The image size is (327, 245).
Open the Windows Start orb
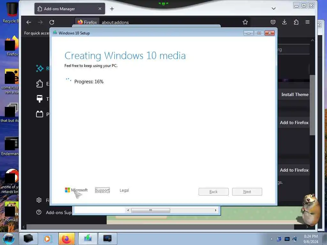click(9, 239)
